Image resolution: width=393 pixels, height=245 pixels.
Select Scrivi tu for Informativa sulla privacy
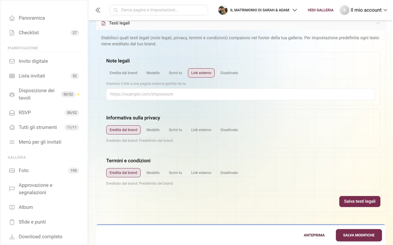pyautogui.click(x=175, y=130)
